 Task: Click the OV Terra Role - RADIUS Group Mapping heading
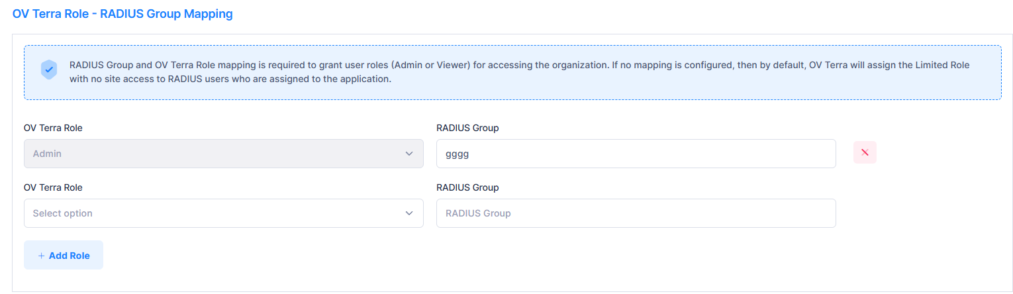tap(122, 13)
